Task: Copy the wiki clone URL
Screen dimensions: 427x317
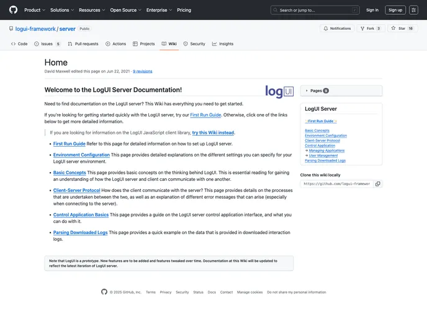Action: click(378, 184)
